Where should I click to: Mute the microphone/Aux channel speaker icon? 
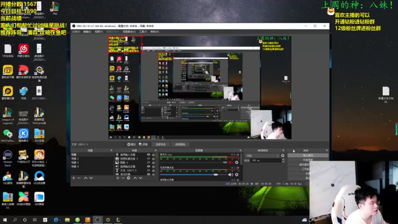click(230, 162)
